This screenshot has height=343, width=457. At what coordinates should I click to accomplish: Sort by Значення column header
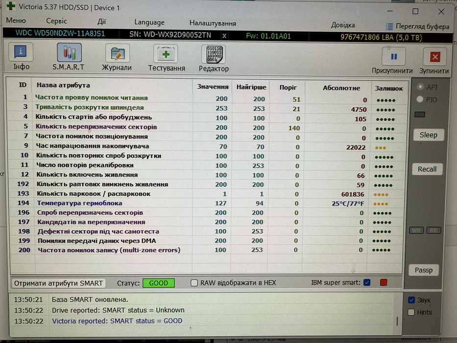pyautogui.click(x=213, y=87)
